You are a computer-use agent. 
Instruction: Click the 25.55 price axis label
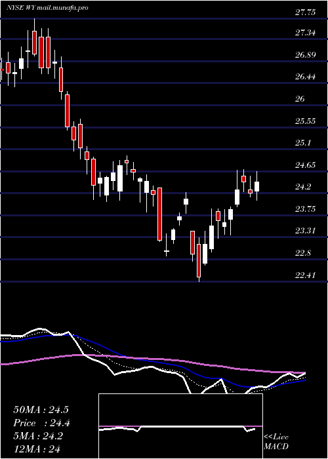coord(306,121)
